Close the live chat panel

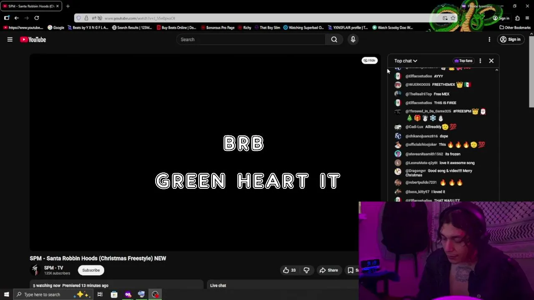coord(491,61)
